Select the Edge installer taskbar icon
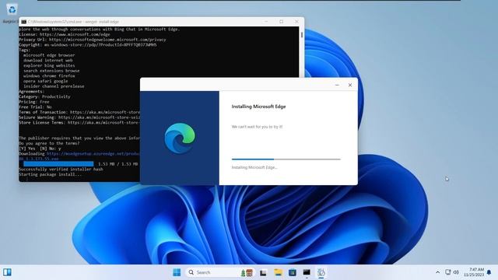This screenshot has height=280, width=498. coord(321,272)
